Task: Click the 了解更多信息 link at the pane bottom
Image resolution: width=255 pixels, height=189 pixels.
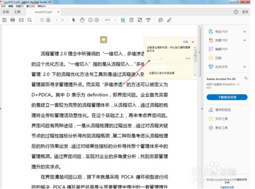Action: pos(227,187)
